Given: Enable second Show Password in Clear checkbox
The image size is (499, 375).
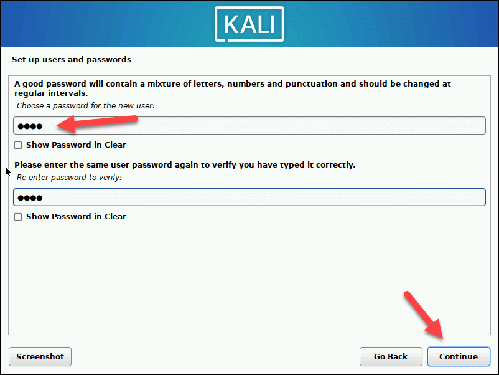Looking at the screenshot, I should 18,217.
